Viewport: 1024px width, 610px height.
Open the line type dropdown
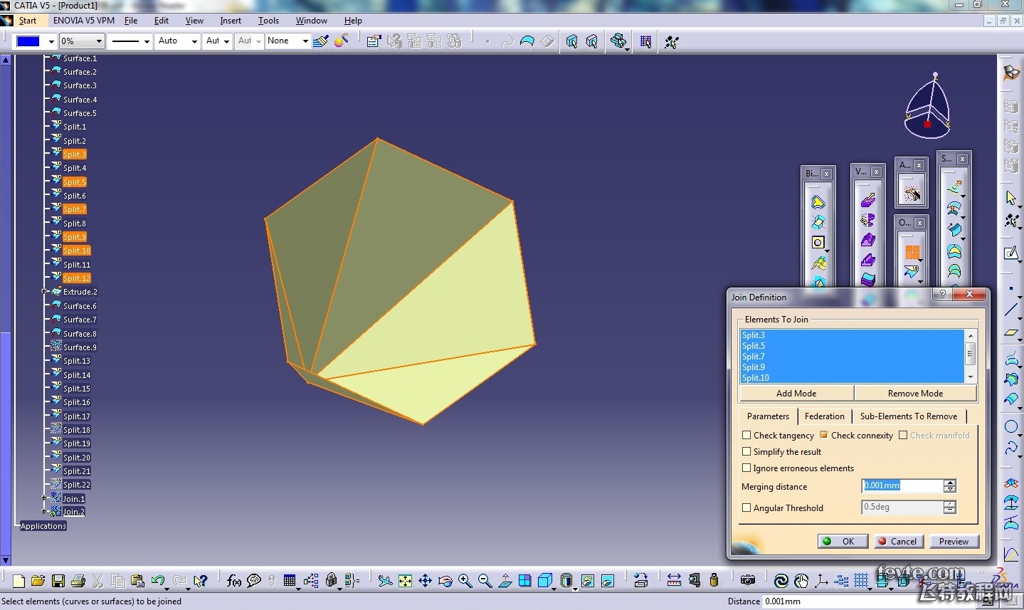click(x=147, y=41)
